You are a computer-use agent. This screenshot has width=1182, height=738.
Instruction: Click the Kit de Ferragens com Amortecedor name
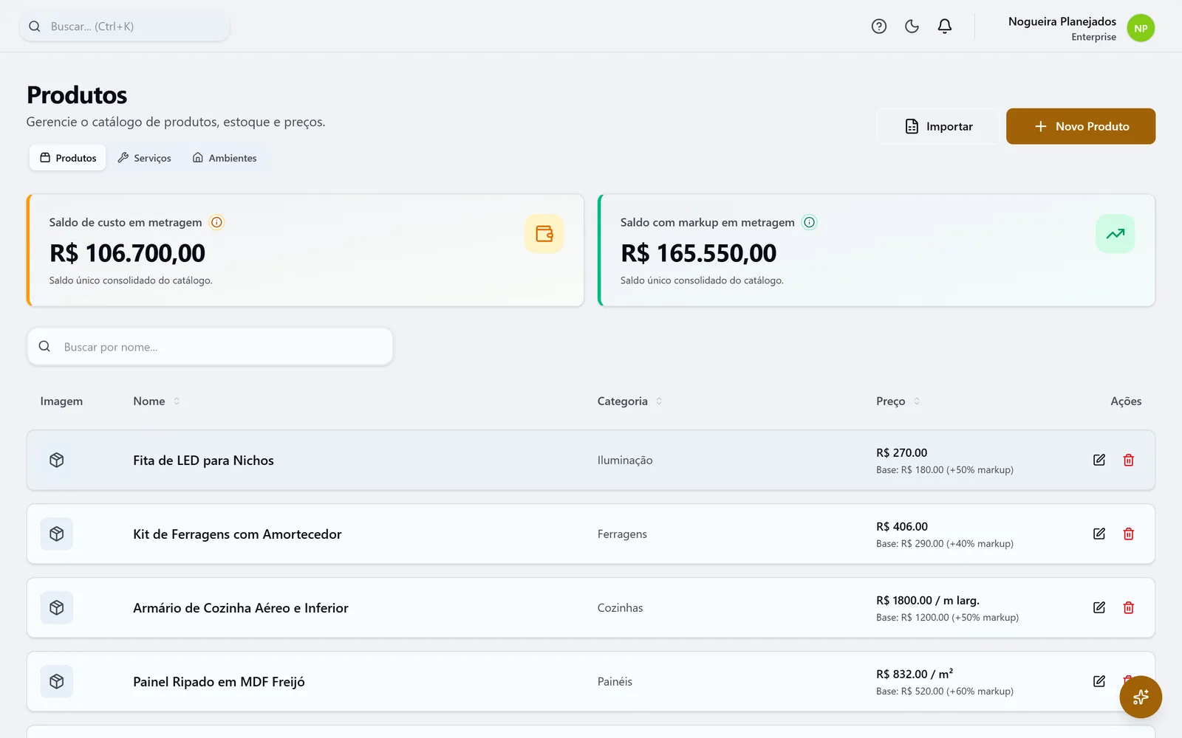(x=237, y=534)
